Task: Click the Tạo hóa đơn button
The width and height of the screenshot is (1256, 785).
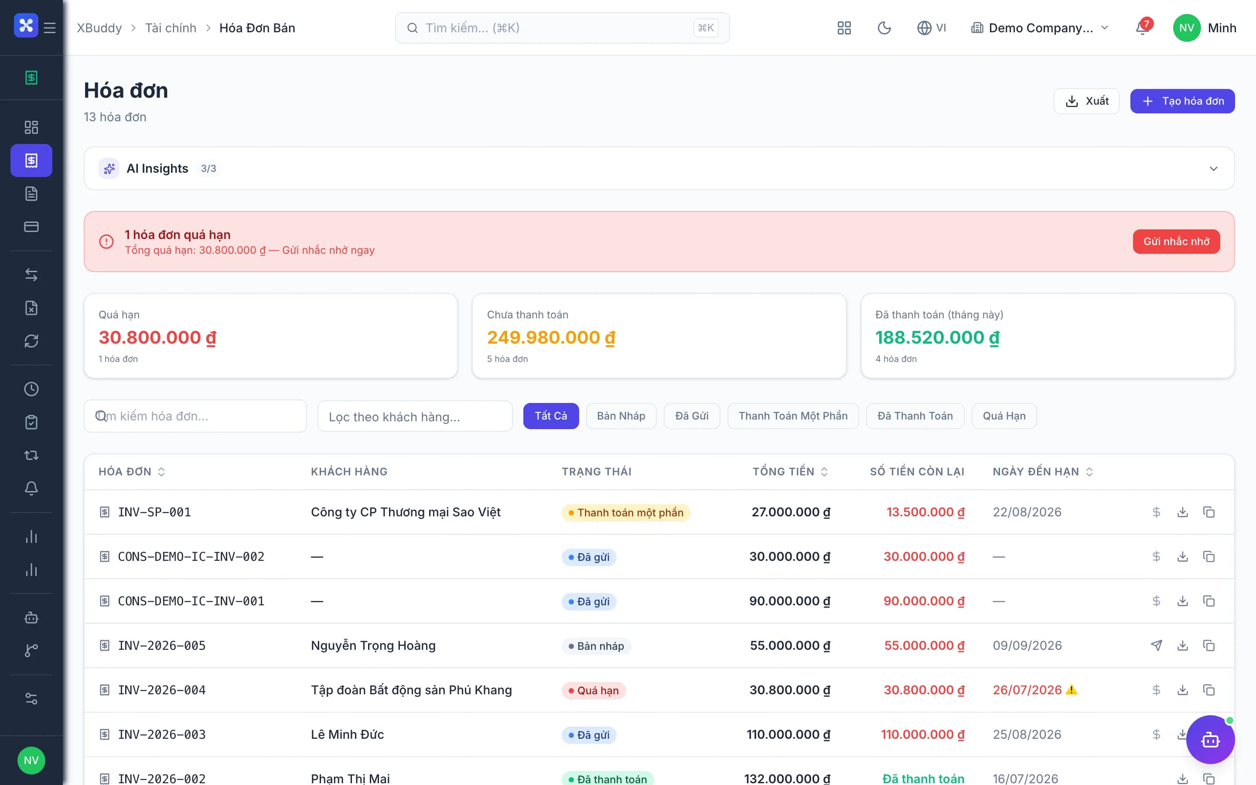Action: [1182, 101]
